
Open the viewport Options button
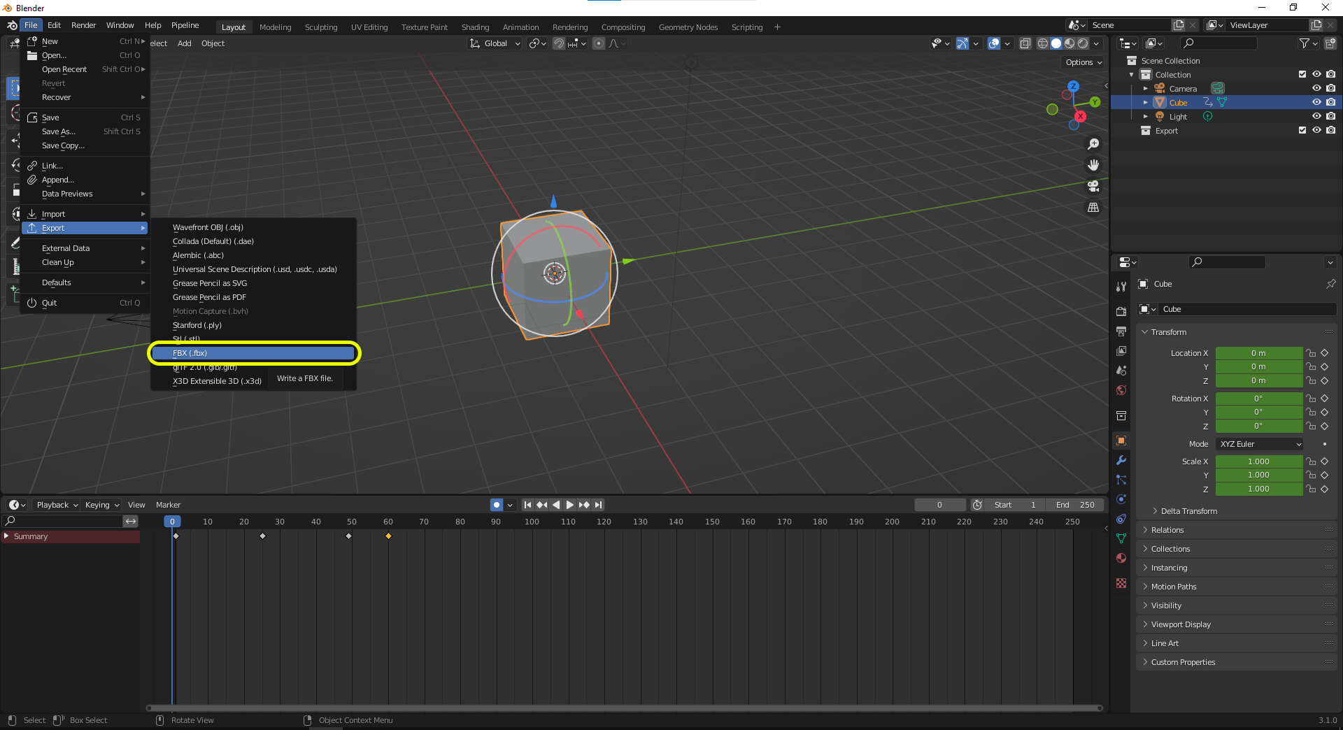(1083, 62)
